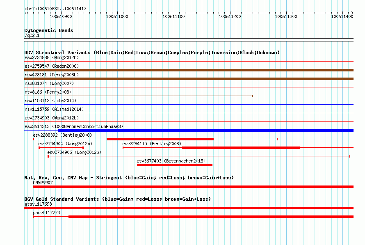Viewport: 365px width, 245px height.
Task: Select the esv3614313 thick blue gain bar
Action: pos(205,131)
